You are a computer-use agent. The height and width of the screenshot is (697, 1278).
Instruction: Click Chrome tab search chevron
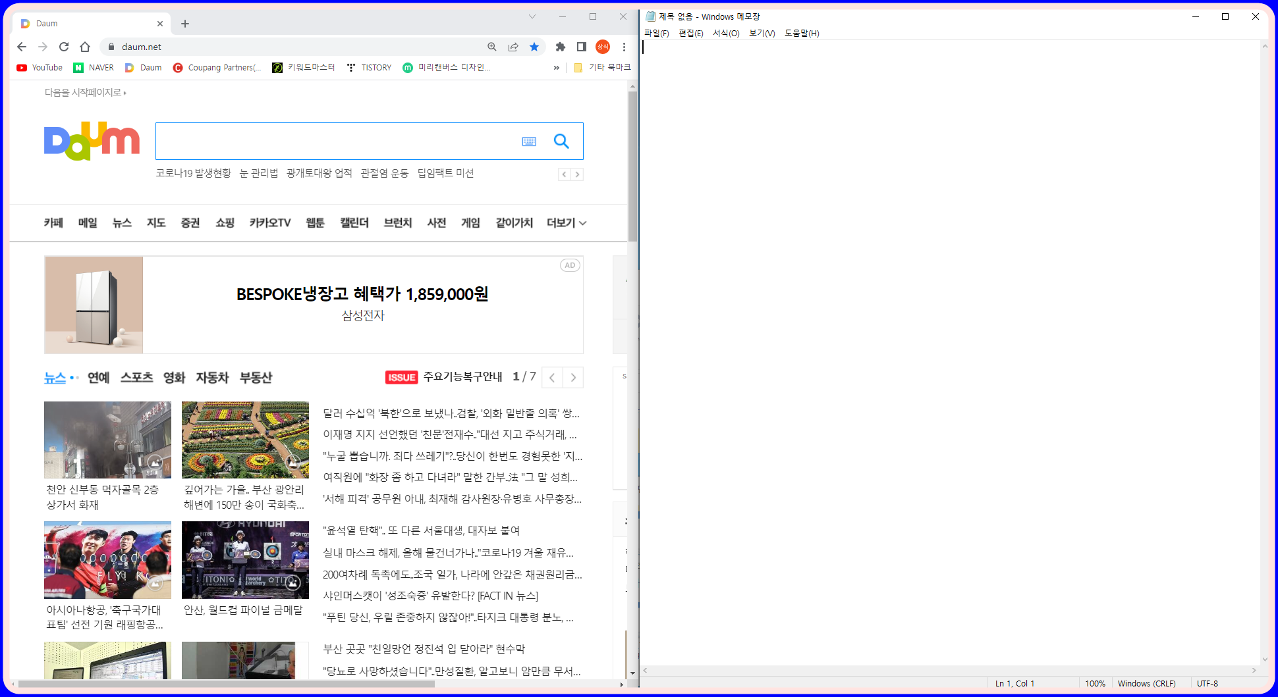[x=532, y=16]
